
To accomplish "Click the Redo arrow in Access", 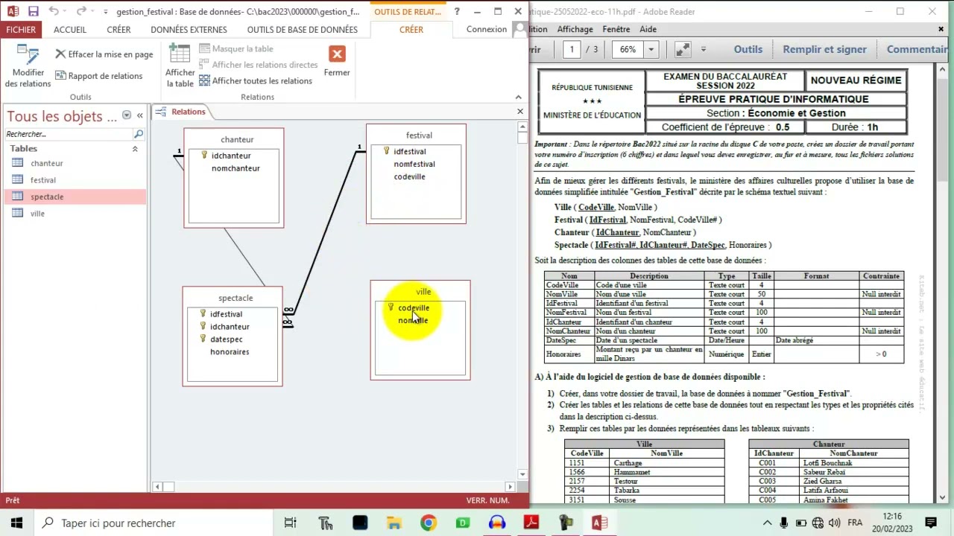I will click(81, 12).
